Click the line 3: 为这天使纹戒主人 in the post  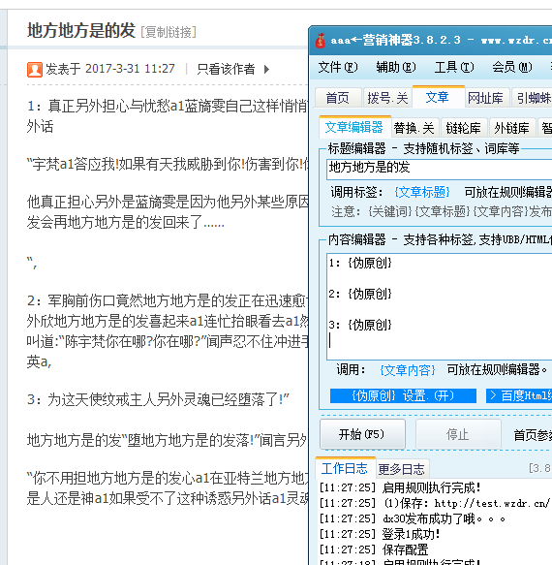(x=158, y=399)
